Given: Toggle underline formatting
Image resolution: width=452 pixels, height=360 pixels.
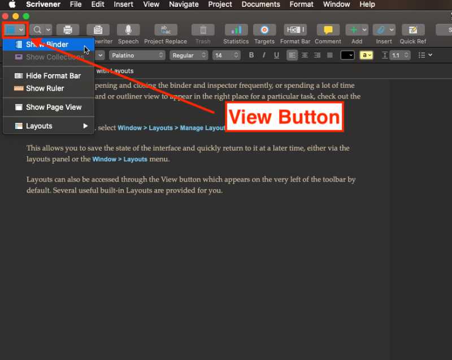Looking at the screenshot, I should click(276, 55).
